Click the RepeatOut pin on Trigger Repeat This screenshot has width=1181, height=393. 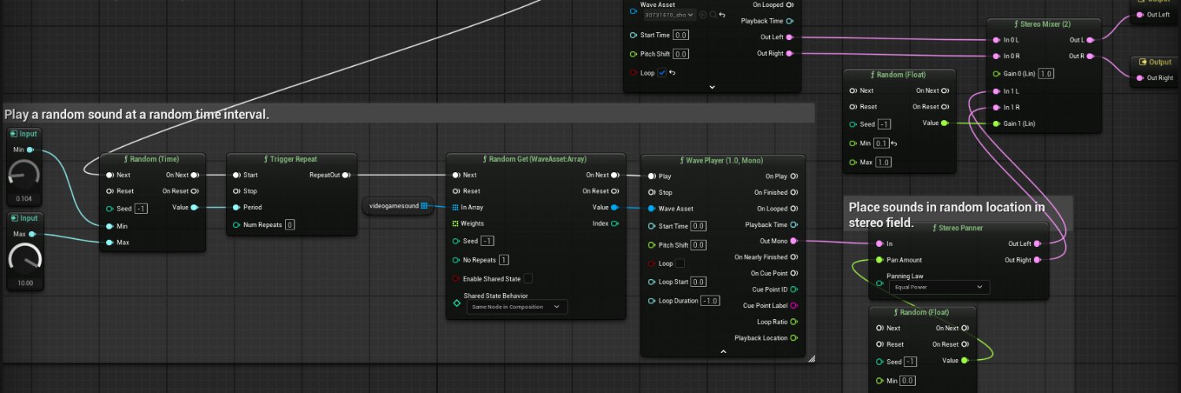pos(346,174)
